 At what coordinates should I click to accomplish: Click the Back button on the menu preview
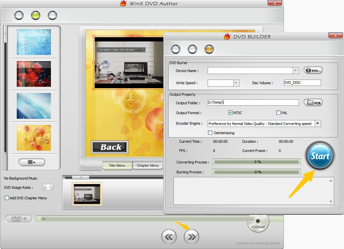[109, 147]
